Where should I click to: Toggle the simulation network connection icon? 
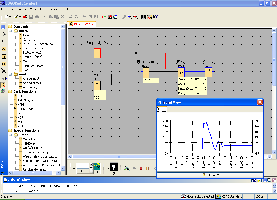tap(127, 168)
